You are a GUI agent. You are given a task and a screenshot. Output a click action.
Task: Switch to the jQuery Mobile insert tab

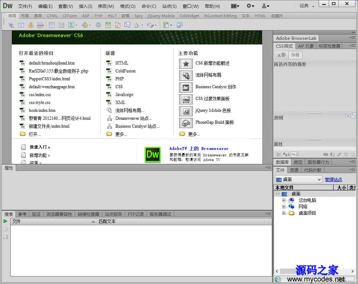point(161,16)
